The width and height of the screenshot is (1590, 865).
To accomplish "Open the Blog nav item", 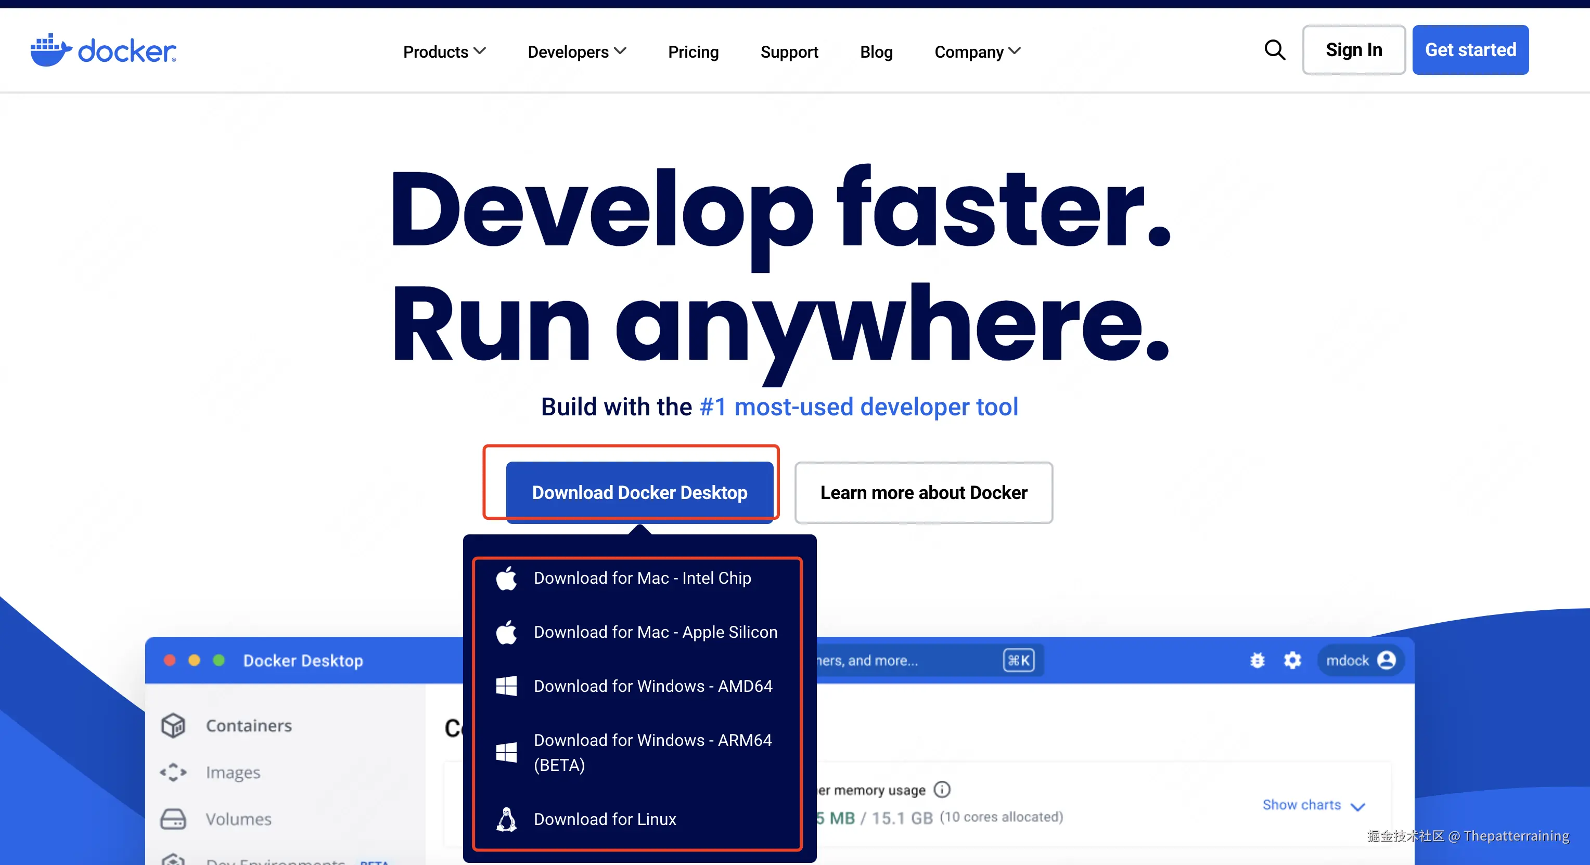I will (x=876, y=52).
